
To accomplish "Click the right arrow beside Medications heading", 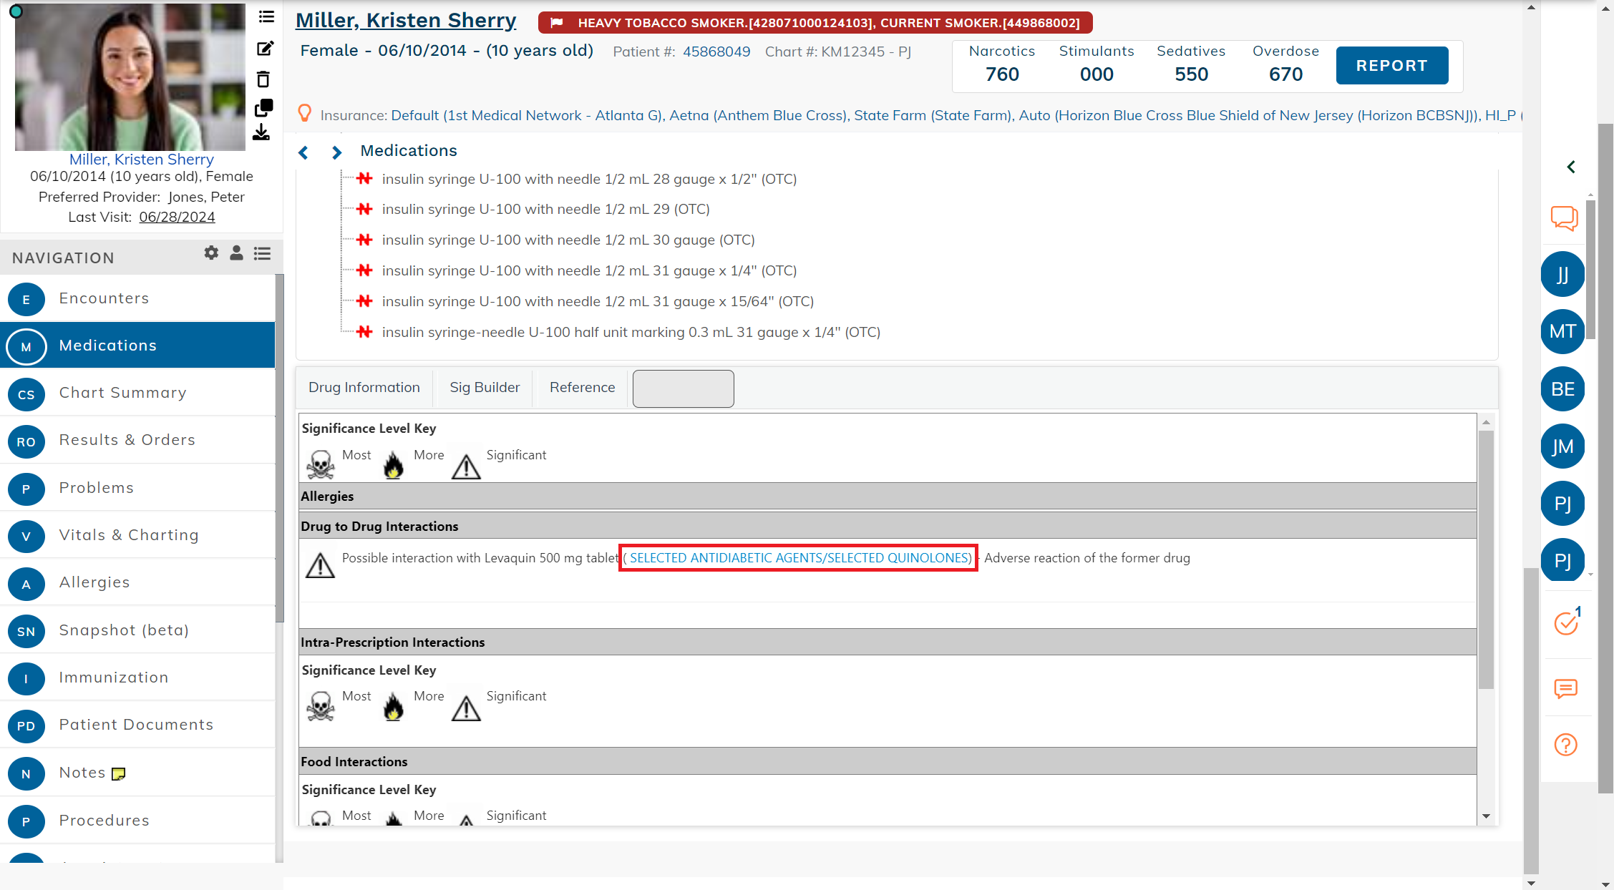I will pos(336,152).
